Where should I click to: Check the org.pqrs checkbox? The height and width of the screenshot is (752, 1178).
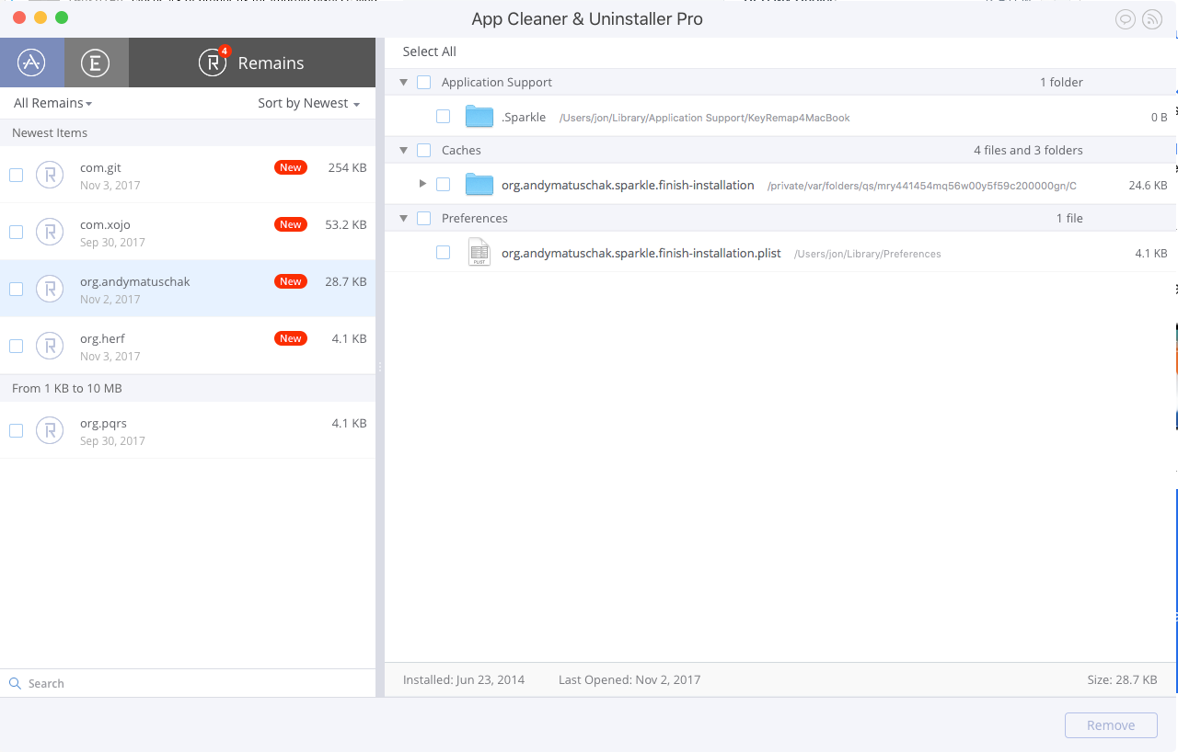pos(16,430)
